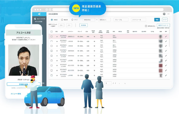This screenshot has height=114, width=179.
Task: Collapse the sidebar with the back arrow
Action: [x=39, y=14]
